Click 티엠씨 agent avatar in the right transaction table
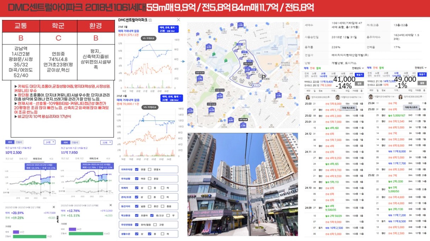 371,97
